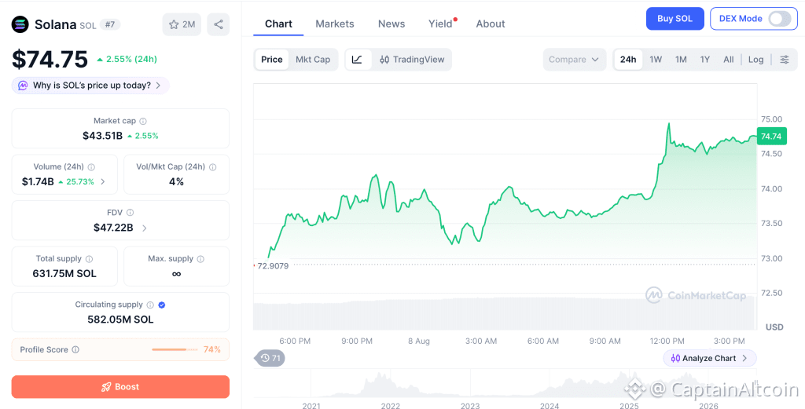
Task: Switch to TradingView candlestick chart
Action: [x=412, y=60]
